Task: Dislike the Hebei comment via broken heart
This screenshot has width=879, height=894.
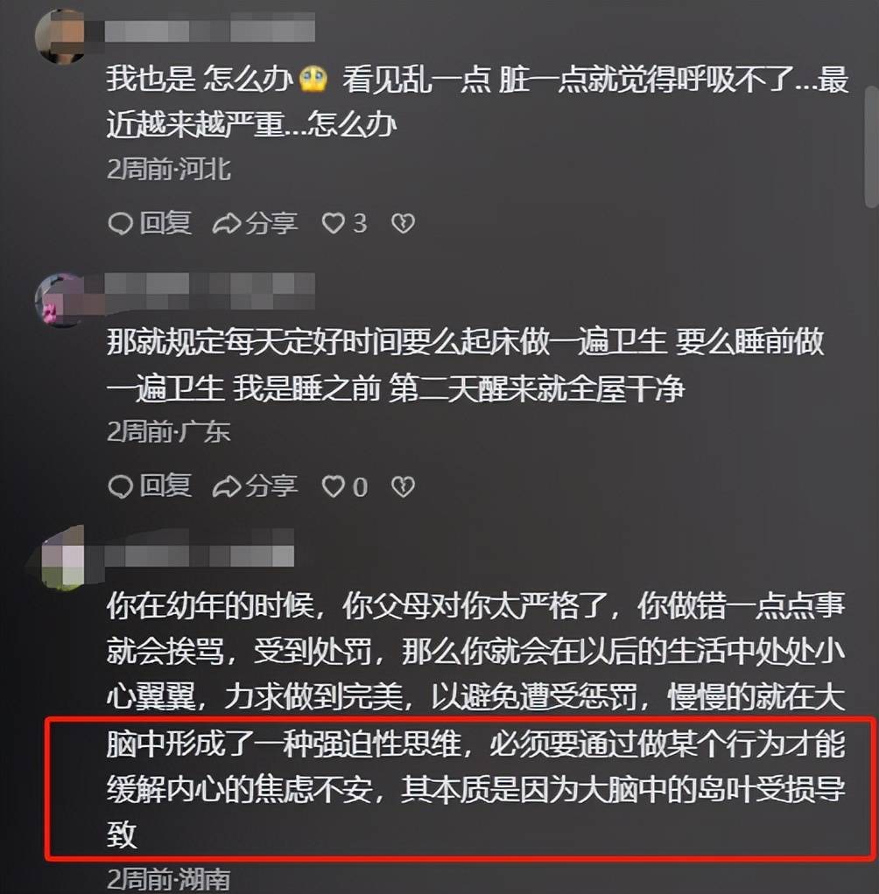Action: [403, 223]
